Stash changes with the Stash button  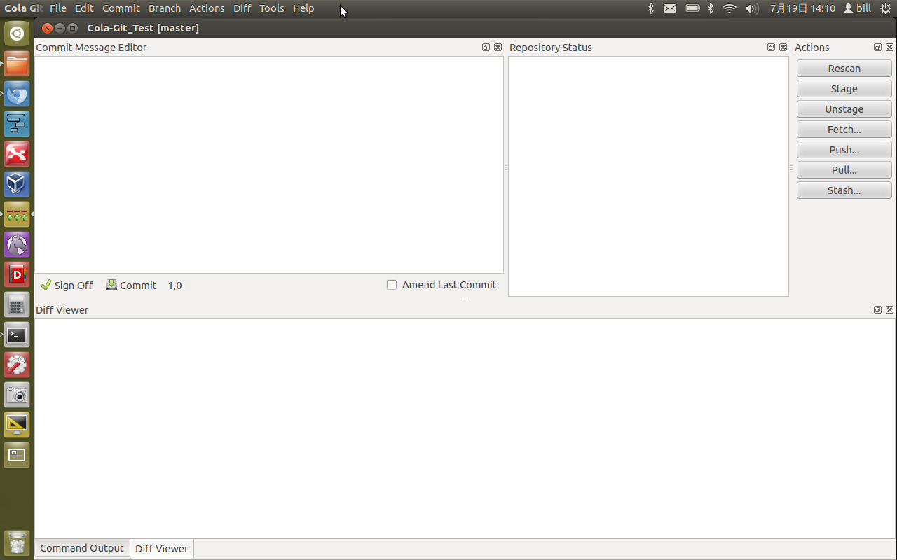(844, 190)
